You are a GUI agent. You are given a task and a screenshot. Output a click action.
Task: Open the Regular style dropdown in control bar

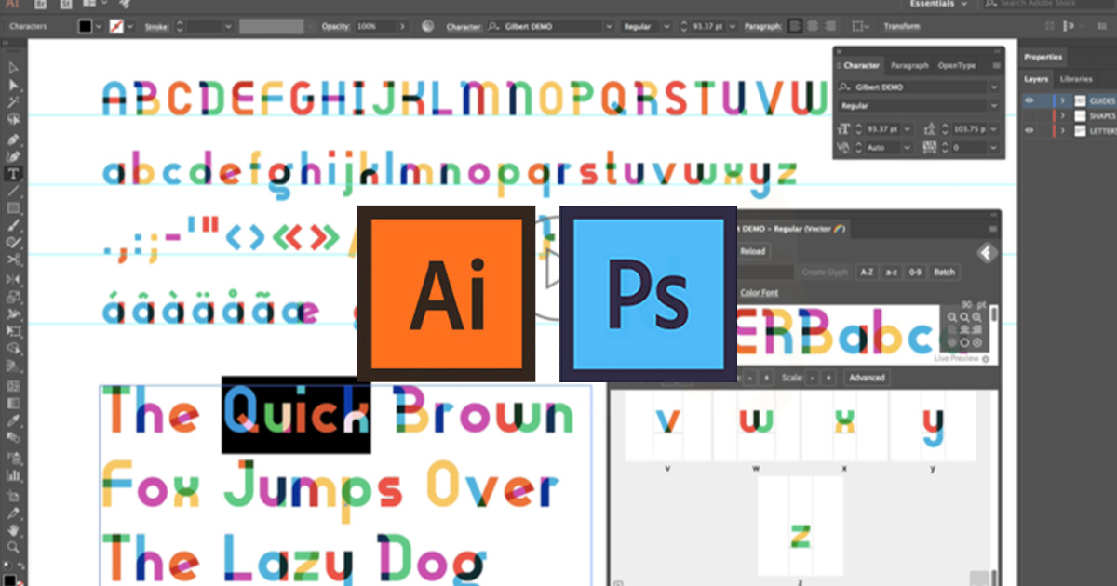coord(668,27)
